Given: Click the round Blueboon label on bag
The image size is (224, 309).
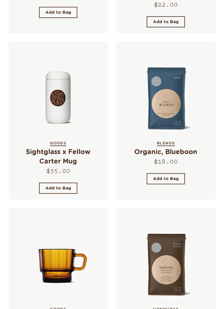Looking at the screenshot, I should coord(166,104).
